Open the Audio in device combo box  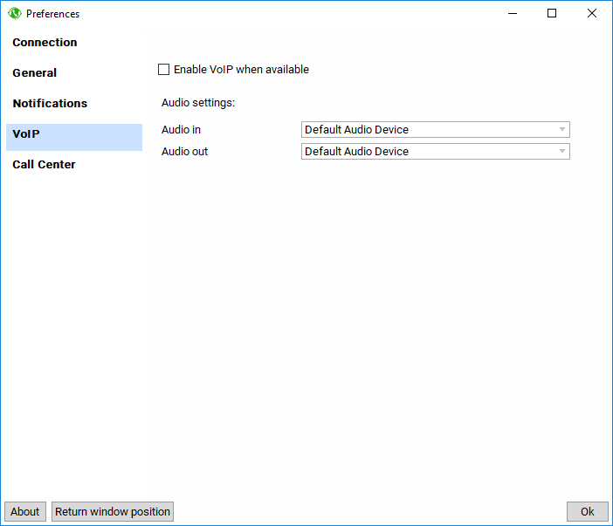pos(428,130)
